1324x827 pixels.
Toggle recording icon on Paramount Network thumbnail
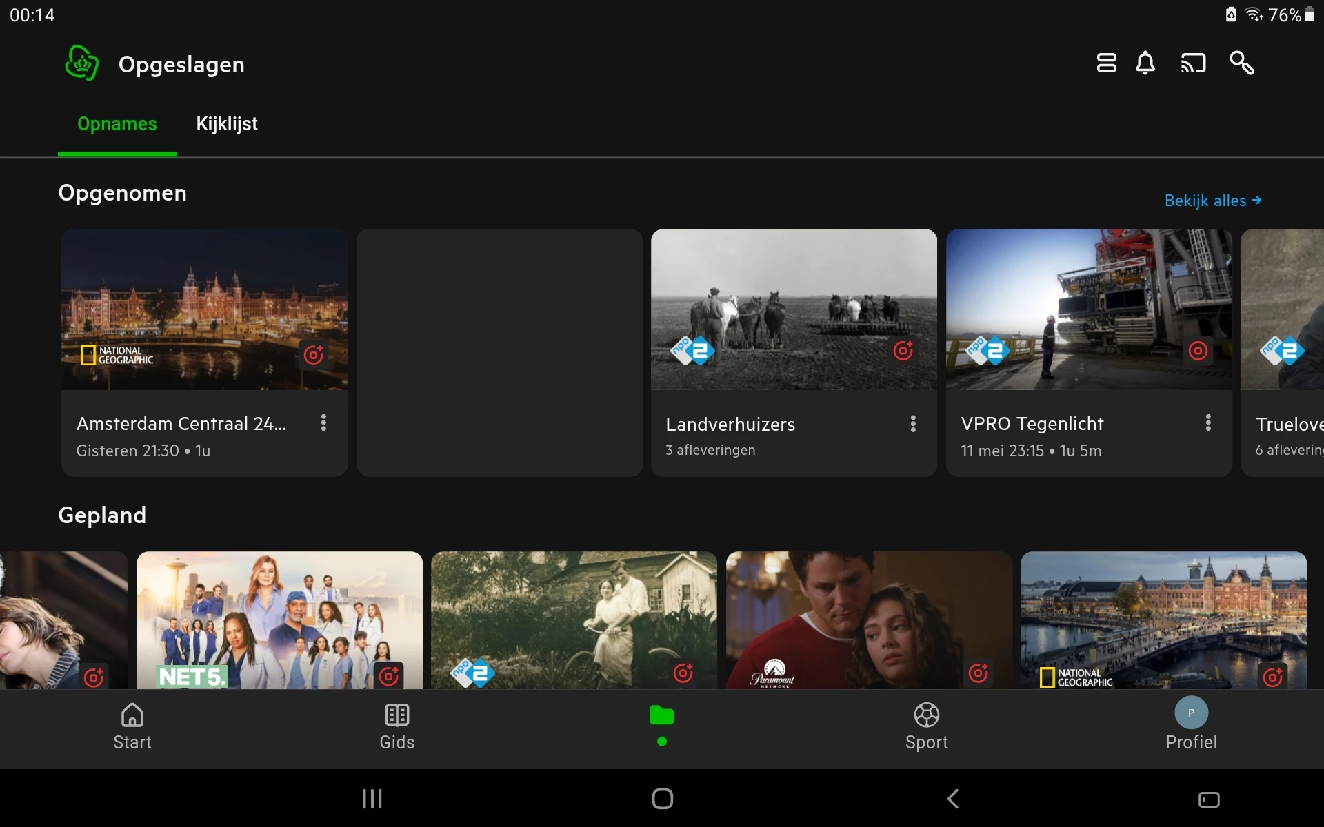tap(978, 673)
